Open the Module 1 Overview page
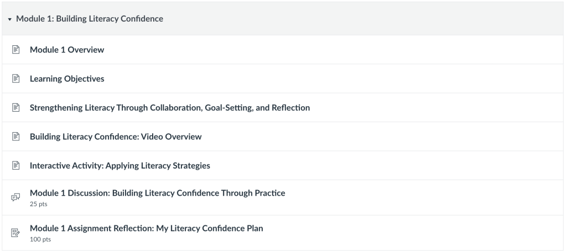This screenshot has width=566, height=252. pos(67,50)
